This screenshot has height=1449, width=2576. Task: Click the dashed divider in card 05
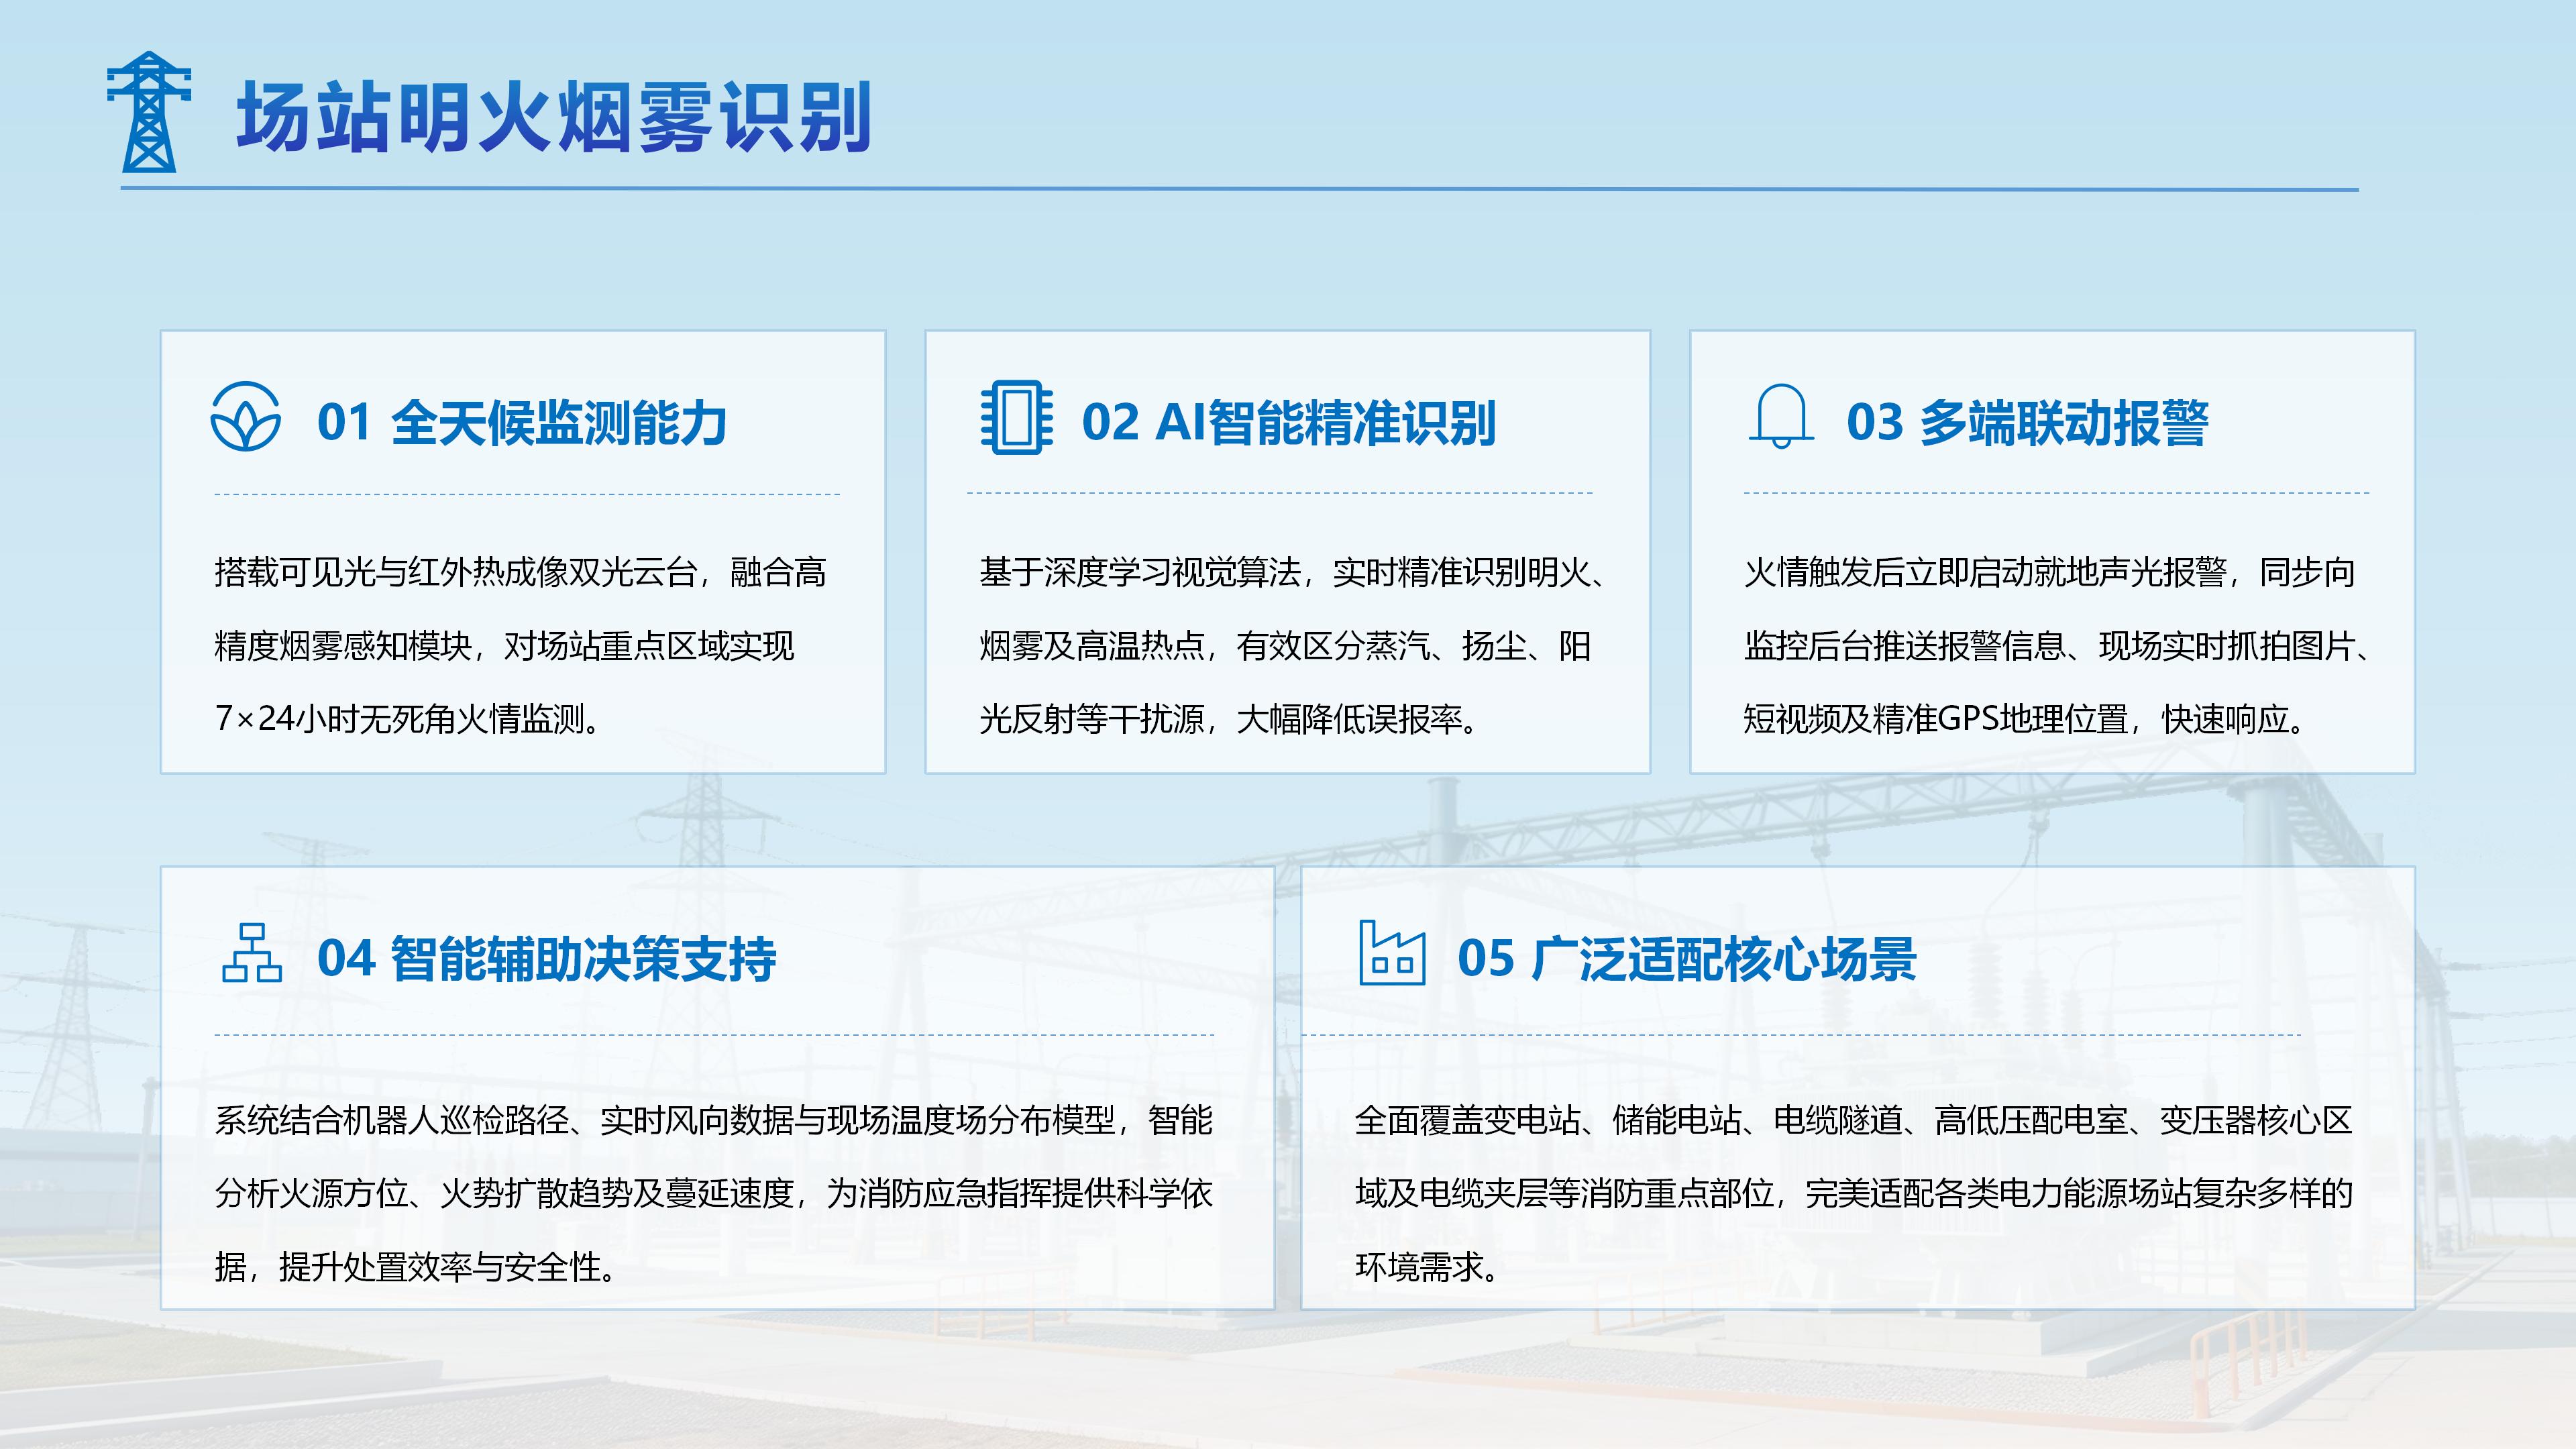click(x=1801, y=1035)
